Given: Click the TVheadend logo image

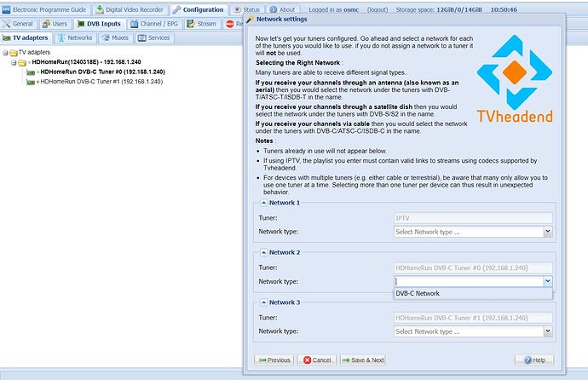Looking at the screenshot, I should (x=515, y=79).
